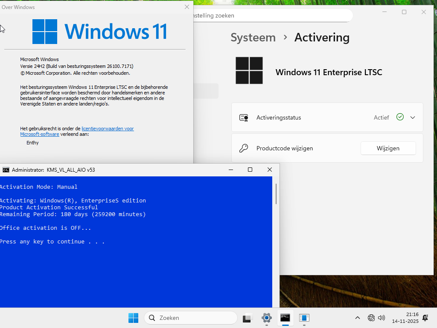Open Task View from the taskbar
Screen dimensions: 437x328
(x=247, y=318)
